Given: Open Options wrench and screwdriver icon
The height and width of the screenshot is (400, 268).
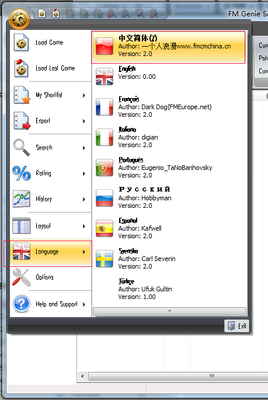Looking at the screenshot, I should point(22,277).
